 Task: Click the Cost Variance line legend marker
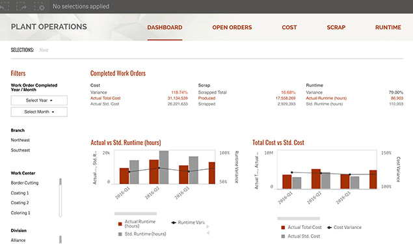329,227
